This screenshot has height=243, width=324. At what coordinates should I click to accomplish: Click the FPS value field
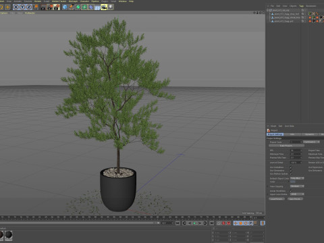click(296, 151)
